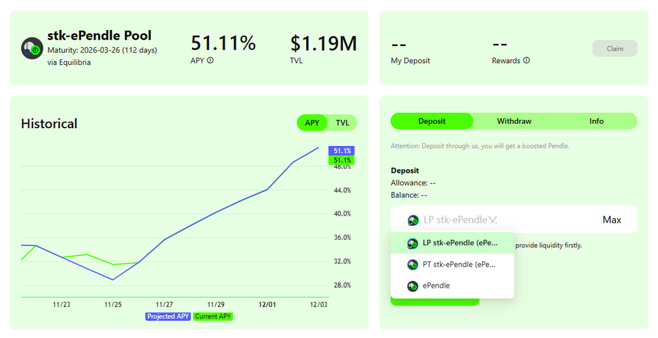
Task: Click the Max amount button
Action: click(x=611, y=220)
